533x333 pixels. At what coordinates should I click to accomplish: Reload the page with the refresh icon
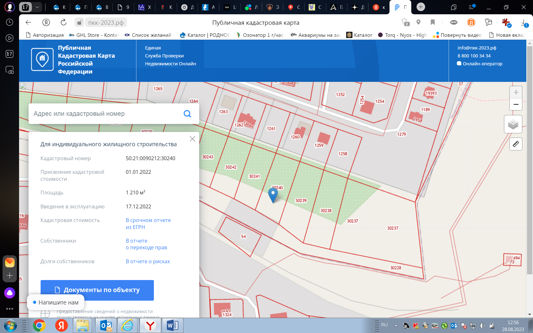[63, 22]
